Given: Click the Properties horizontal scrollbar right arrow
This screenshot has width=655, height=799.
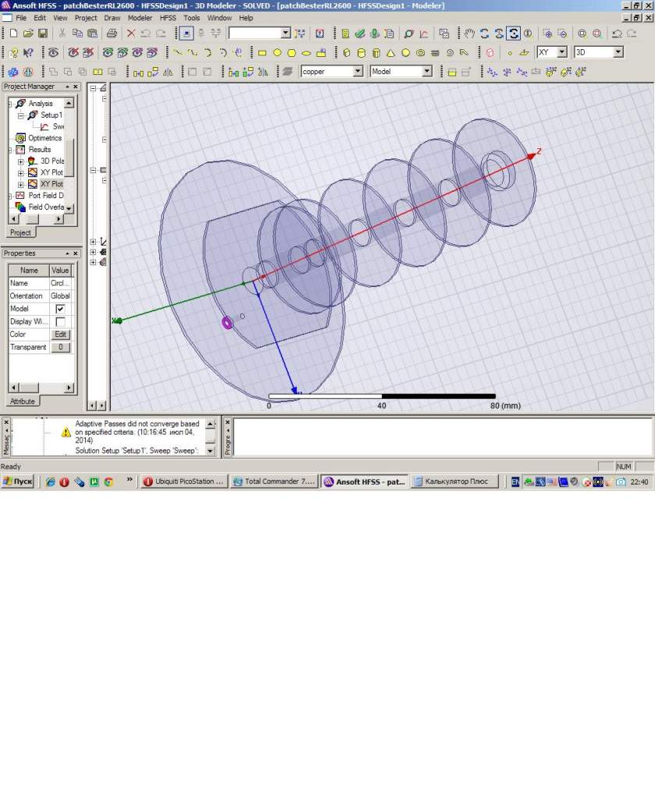Looking at the screenshot, I should pos(69,388).
